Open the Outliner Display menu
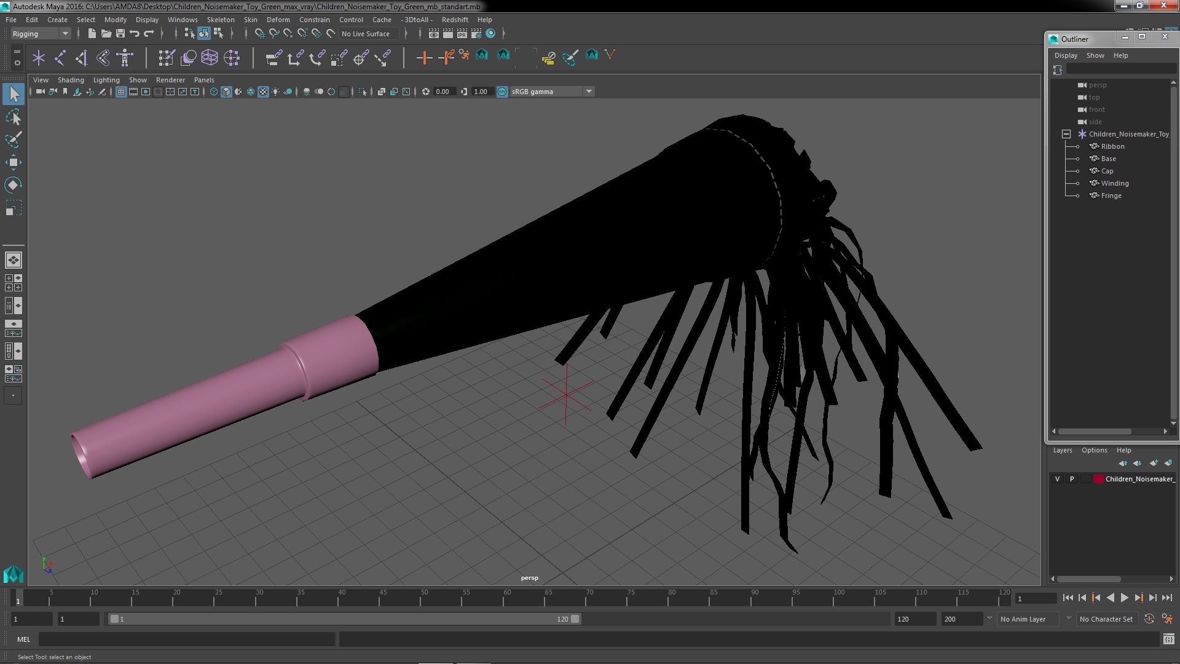The image size is (1180, 664). (x=1066, y=55)
